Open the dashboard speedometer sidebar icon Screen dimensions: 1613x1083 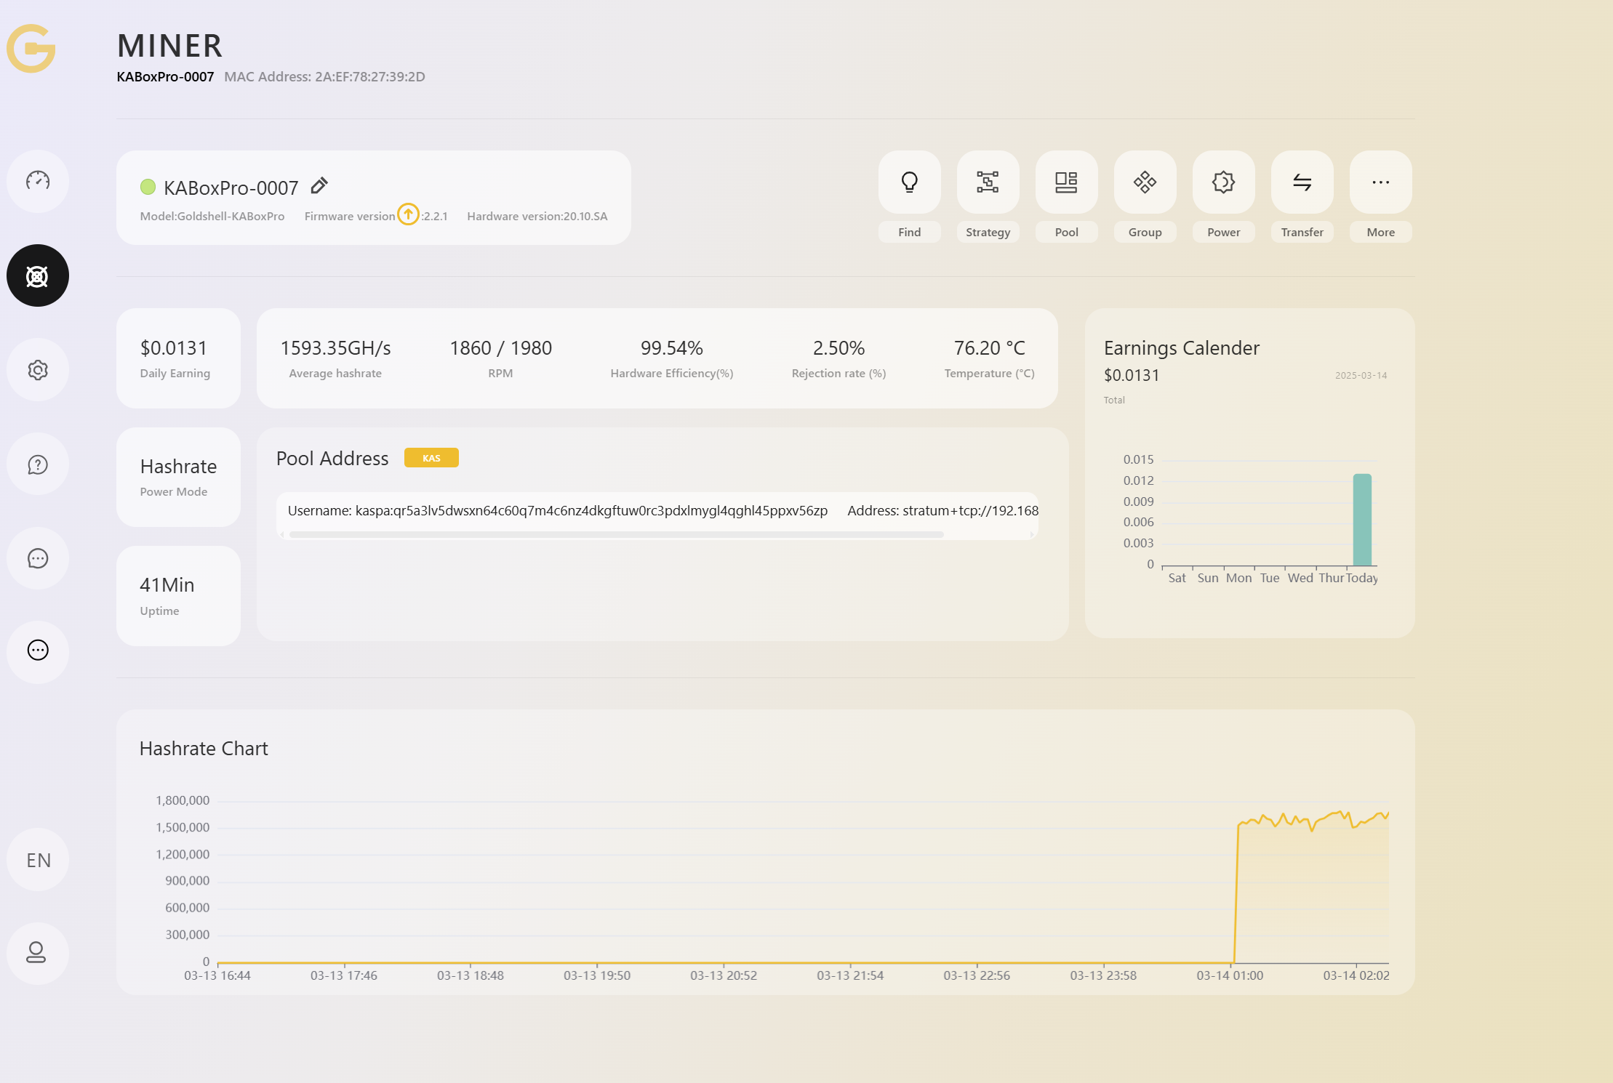click(38, 181)
